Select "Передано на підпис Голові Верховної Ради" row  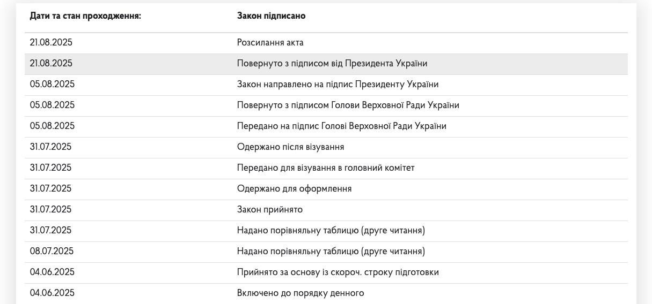[341, 126]
